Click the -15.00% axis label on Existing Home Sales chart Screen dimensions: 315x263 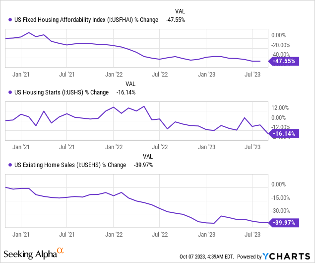point(281,197)
